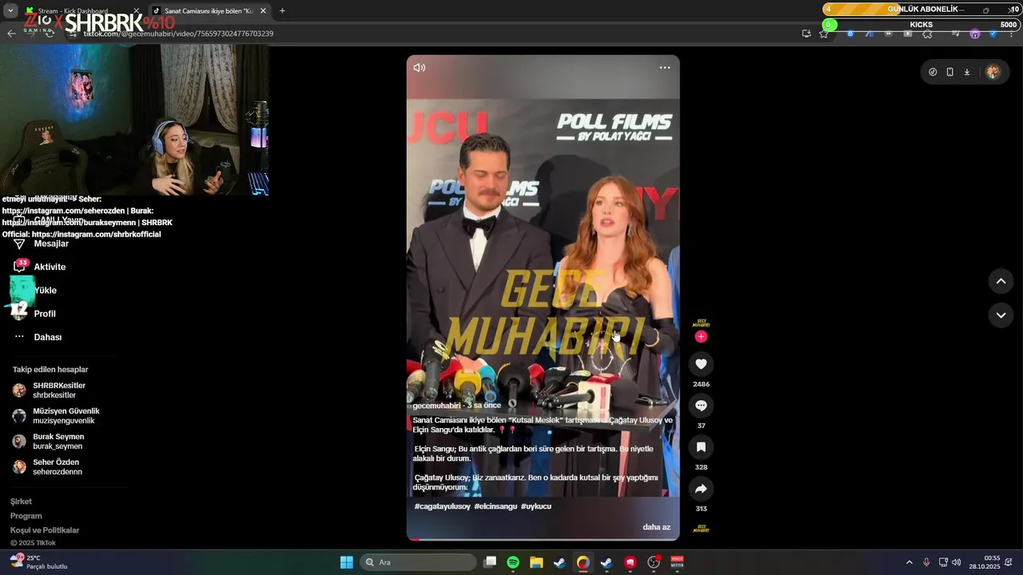This screenshot has height=575, width=1023.
Task: Save the video using the bookmark icon
Action: click(x=701, y=447)
